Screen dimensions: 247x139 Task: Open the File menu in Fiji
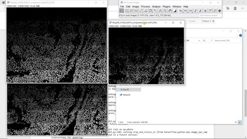122,7
